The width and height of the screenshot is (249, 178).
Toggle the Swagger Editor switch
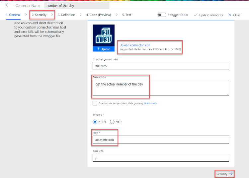pos(162,15)
